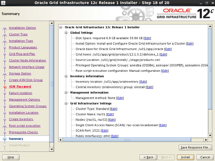
Task: Go to Installation Location step
Action: click(24, 113)
